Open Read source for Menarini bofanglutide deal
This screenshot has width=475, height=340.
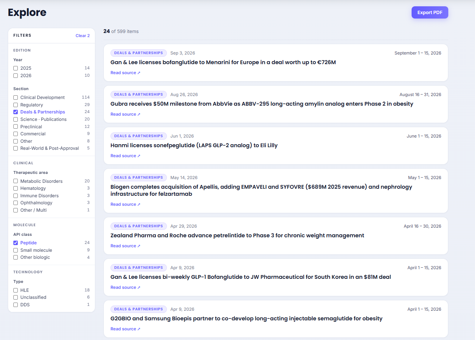125,73
